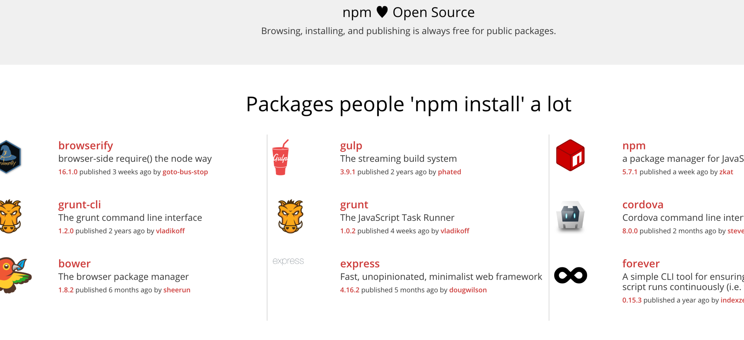Open the forever package link
This screenshot has height=340, width=744.
coord(641,264)
